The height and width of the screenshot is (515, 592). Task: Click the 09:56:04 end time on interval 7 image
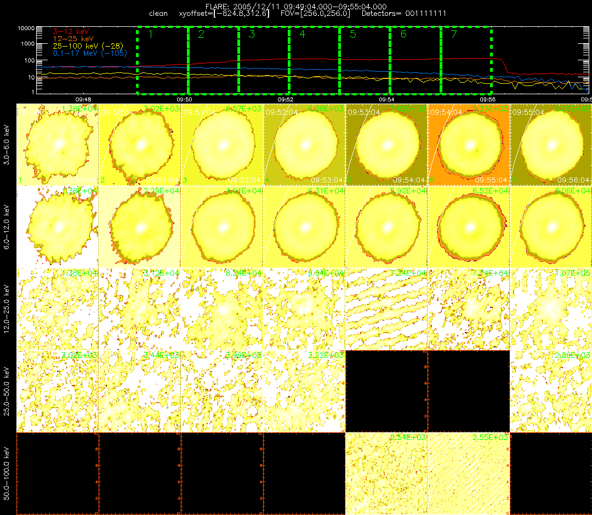(573, 180)
